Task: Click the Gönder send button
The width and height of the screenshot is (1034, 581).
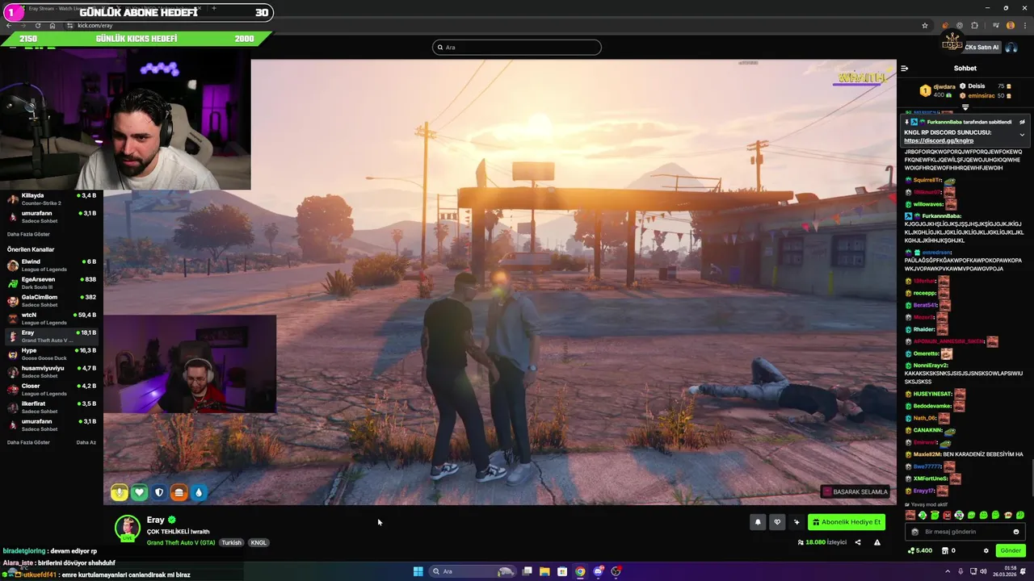Action: pos(1011,550)
